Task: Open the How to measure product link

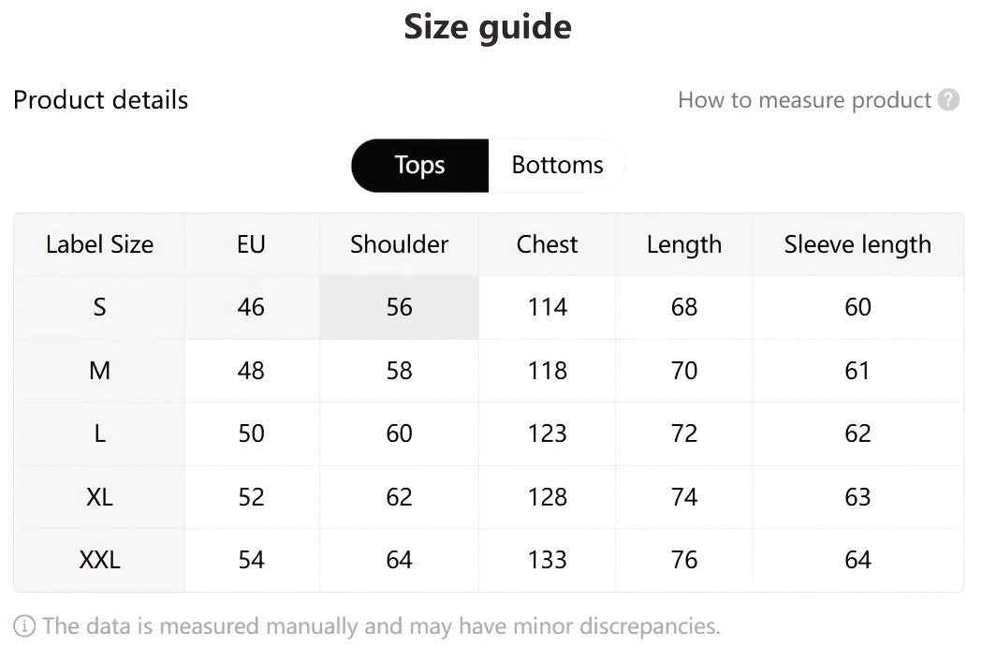Action: point(804,100)
